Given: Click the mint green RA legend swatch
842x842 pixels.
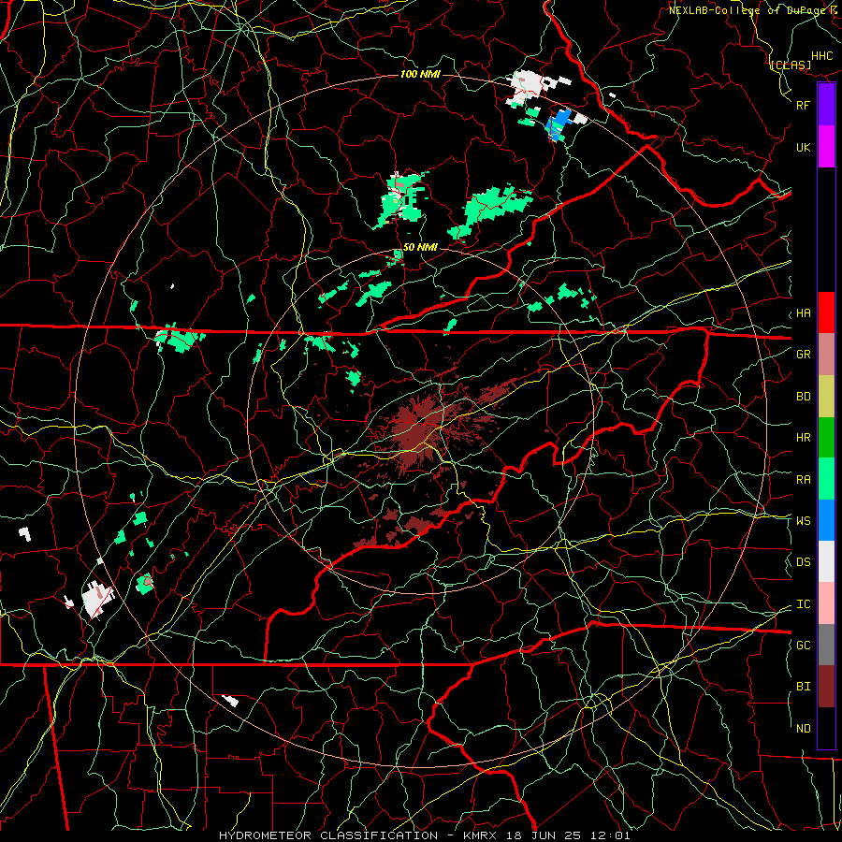Looking at the screenshot, I should (x=826, y=479).
